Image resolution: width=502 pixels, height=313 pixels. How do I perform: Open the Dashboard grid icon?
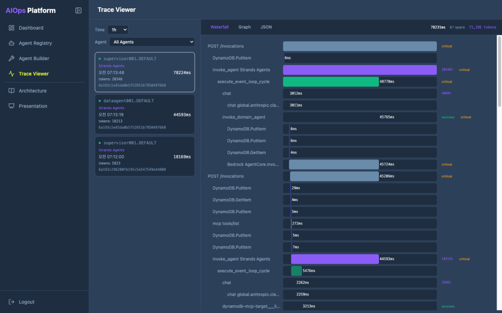click(x=12, y=28)
